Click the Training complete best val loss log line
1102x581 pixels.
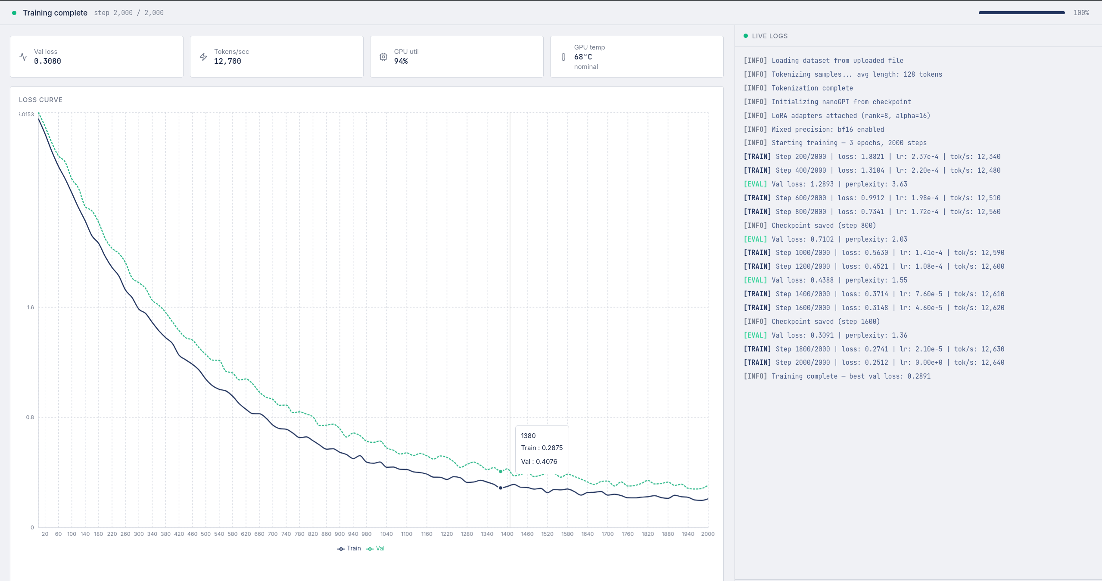837,376
